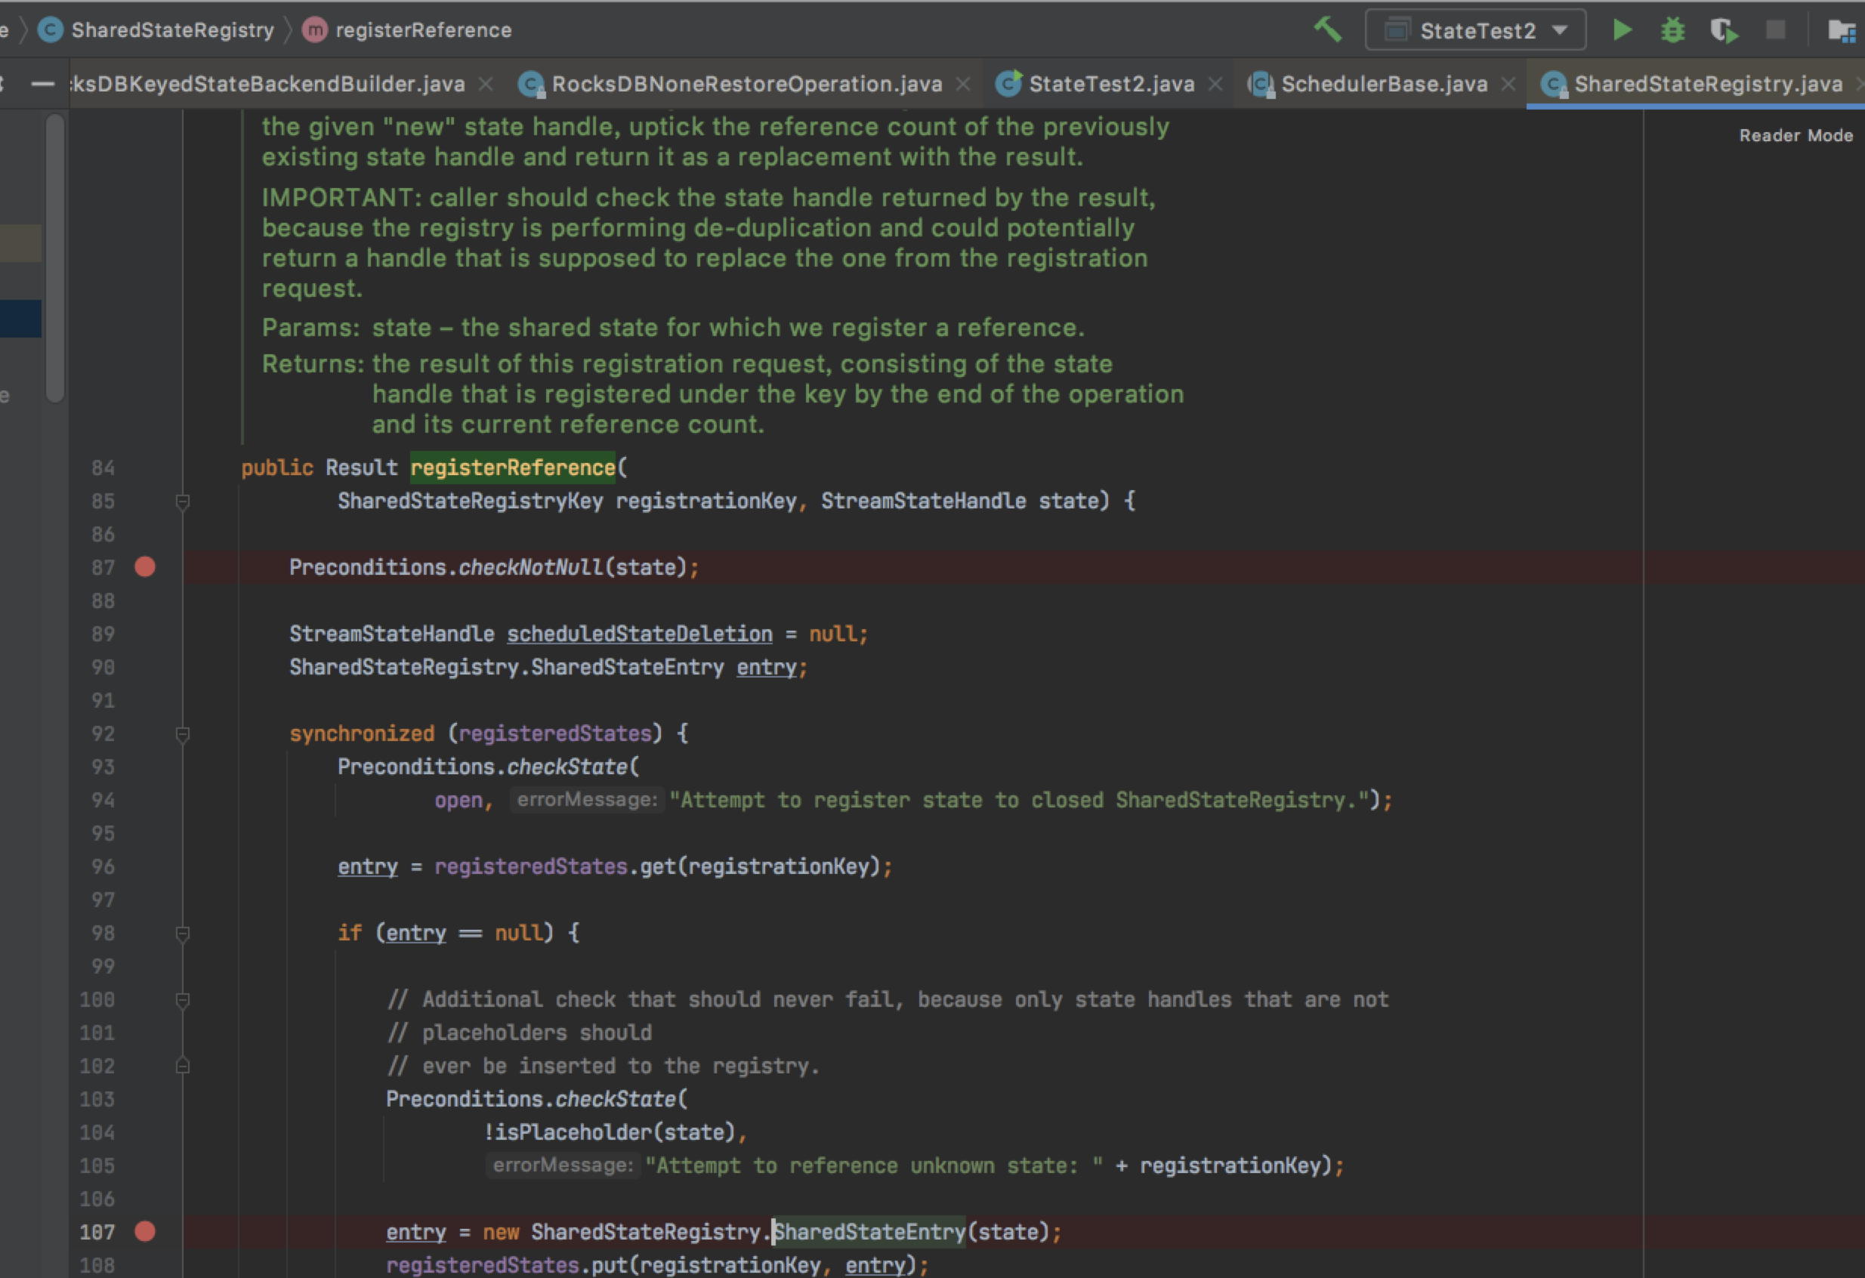The width and height of the screenshot is (1865, 1278).
Task: Close RocksDBKeyedStateBackendBuilder.java tab
Action: (486, 85)
